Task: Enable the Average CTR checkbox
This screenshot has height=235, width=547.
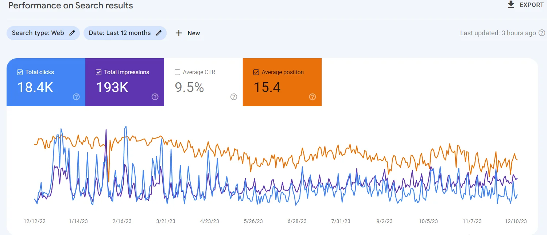Action: coord(178,72)
